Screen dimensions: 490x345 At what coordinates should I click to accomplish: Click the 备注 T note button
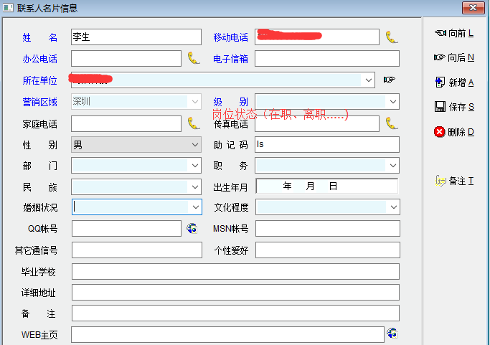454,181
